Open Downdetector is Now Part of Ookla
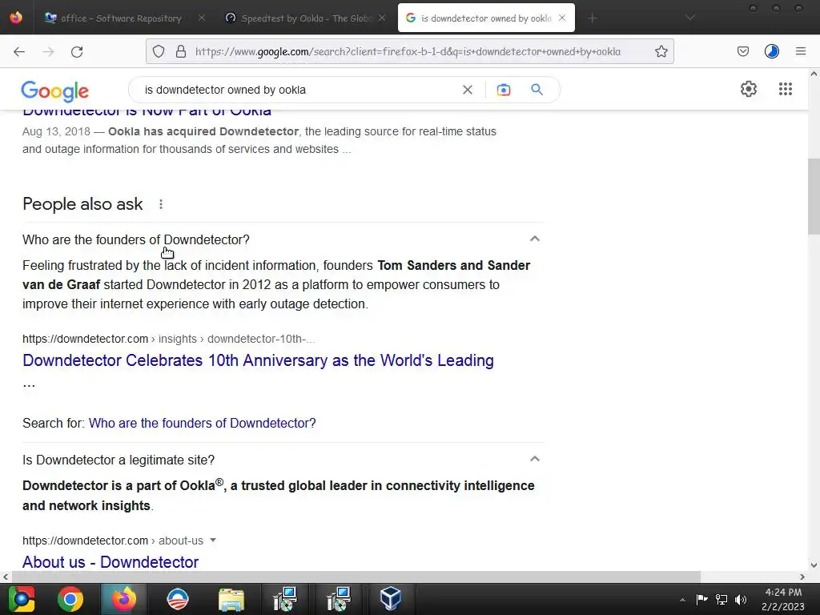 point(147,111)
